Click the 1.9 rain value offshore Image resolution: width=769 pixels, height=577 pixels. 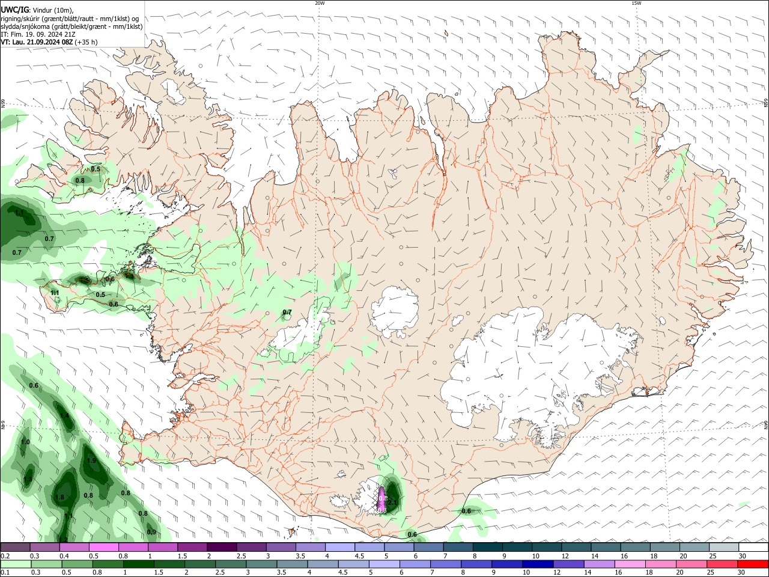pyautogui.click(x=91, y=461)
